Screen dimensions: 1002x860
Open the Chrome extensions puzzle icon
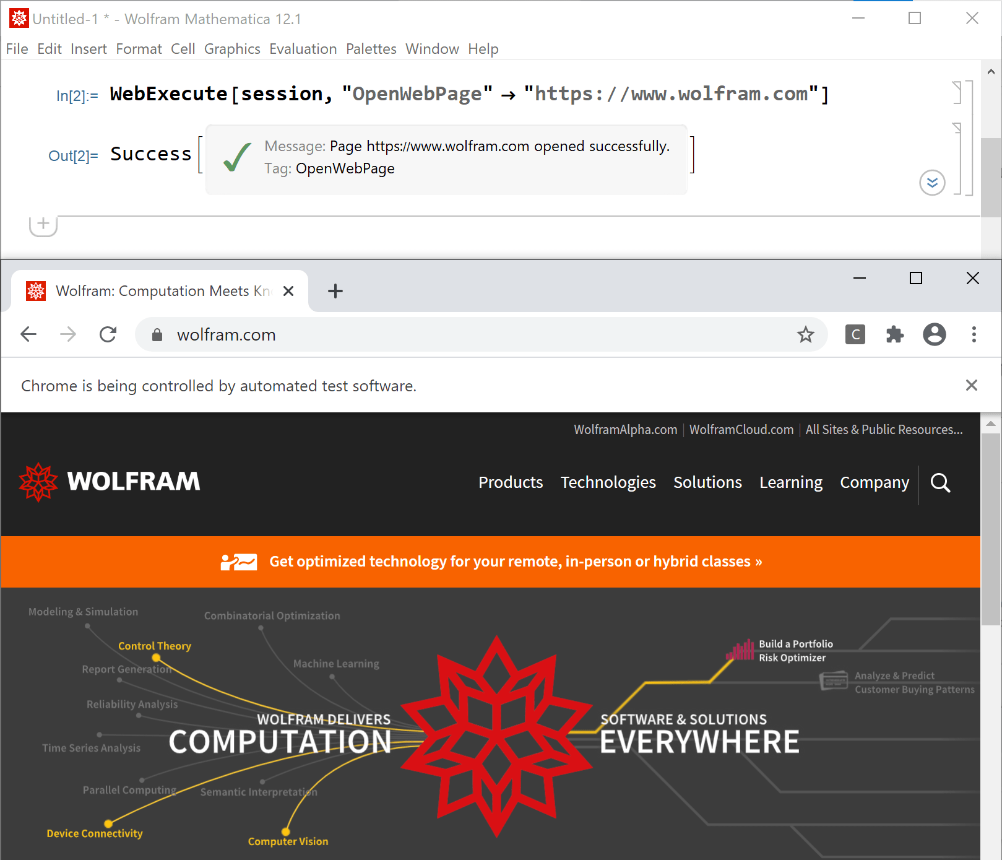[x=895, y=335]
